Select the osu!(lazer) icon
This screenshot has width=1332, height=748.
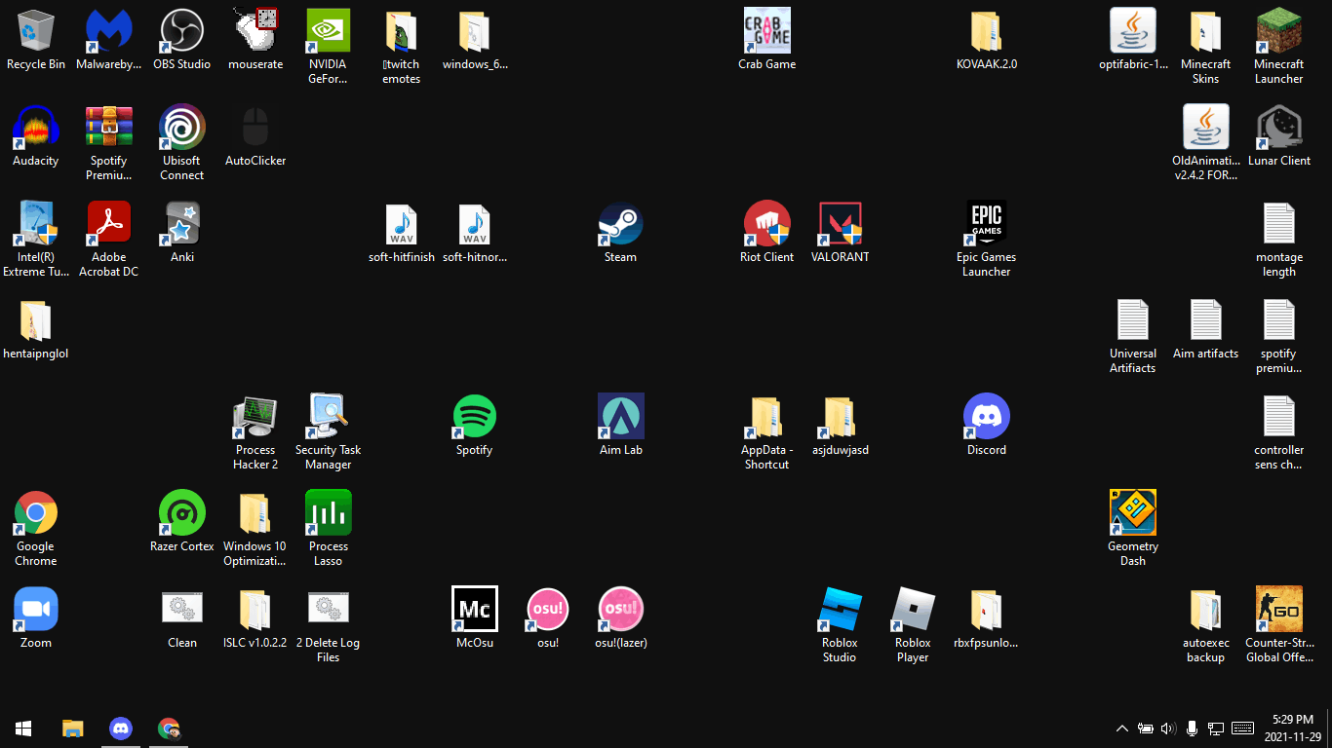pos(621,610)
